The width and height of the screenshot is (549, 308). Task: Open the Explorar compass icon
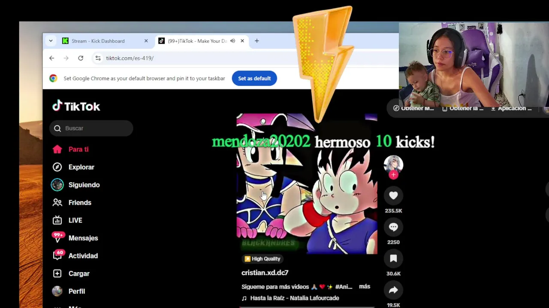point(57,167)
